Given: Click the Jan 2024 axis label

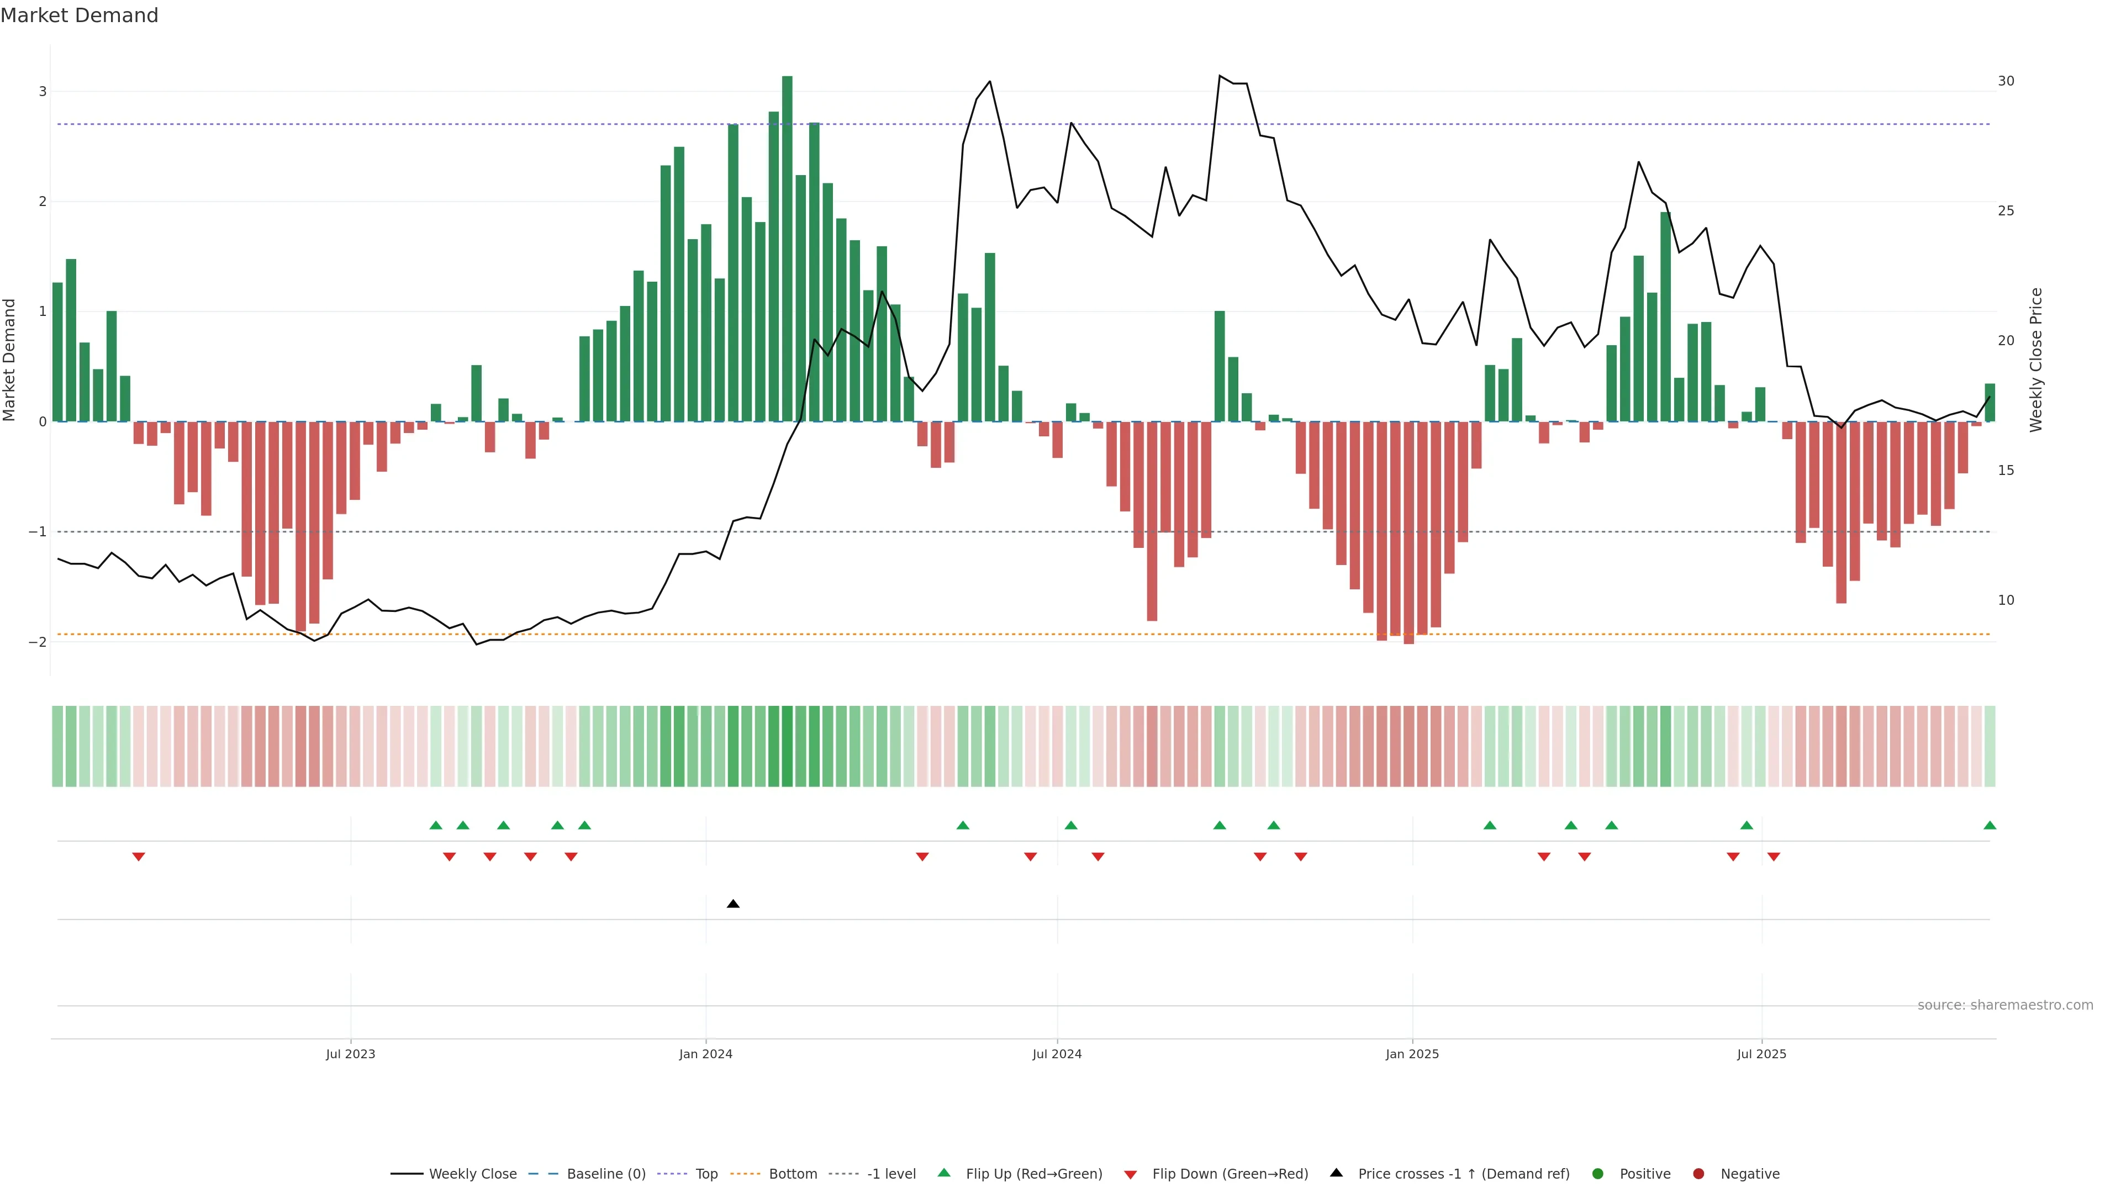Looking at the screenshot, I should (706, 1054).
